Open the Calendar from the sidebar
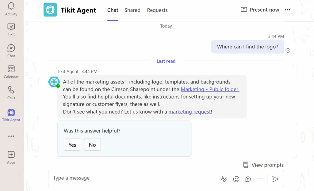Screen dimensions: 314x191 (x=11, y=72)
